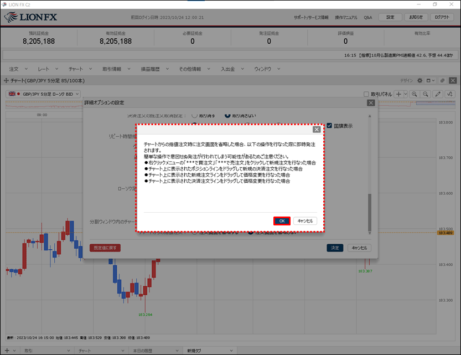Image resolution: width=461 pixels, height=355 pixels.
Task: Click the chart overview range slider
Action: click(x=436, y=103)
